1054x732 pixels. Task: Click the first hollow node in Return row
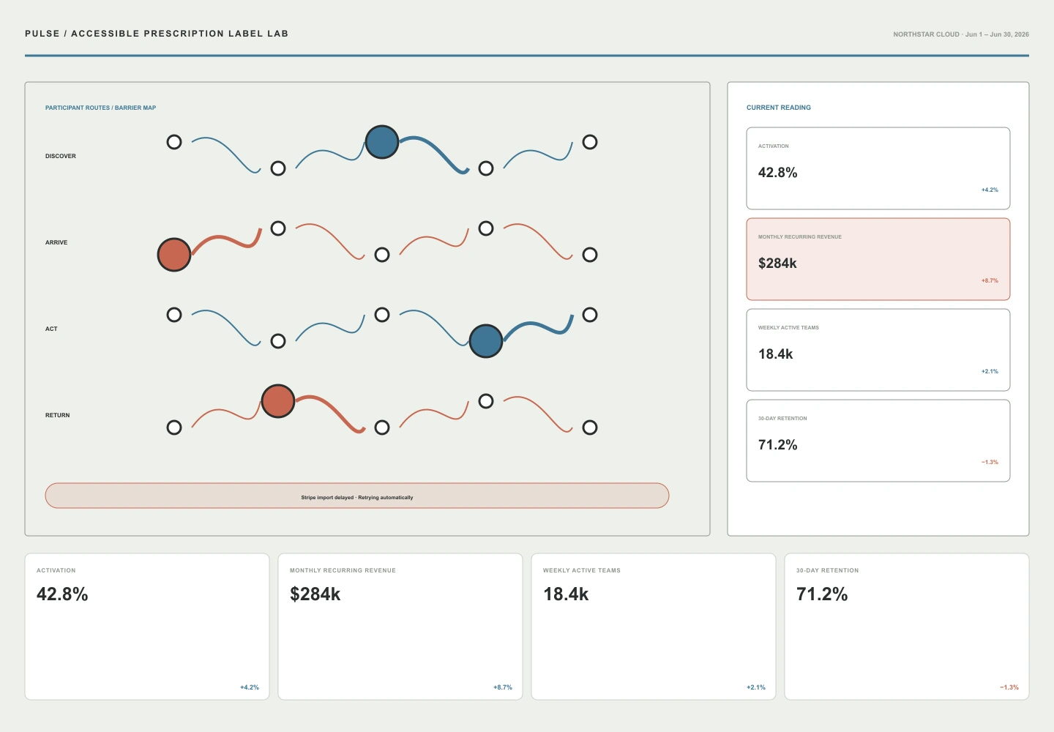pyautogui.click(x=174, y=427)
